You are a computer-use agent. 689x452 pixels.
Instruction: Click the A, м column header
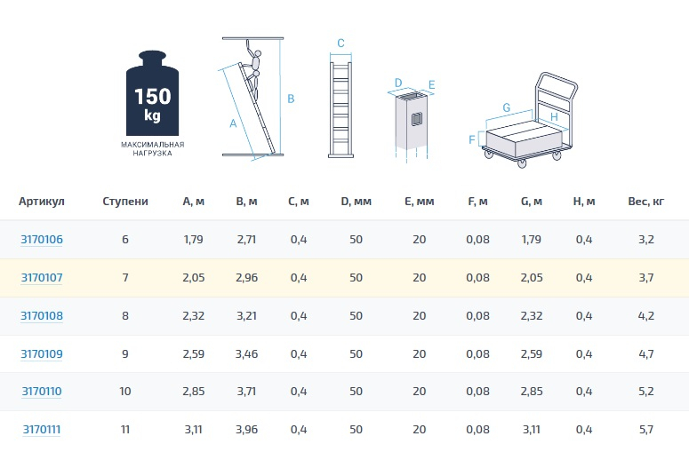(194, 202)
